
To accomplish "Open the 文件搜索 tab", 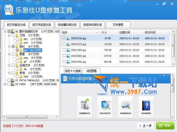I will coord(118,25).
